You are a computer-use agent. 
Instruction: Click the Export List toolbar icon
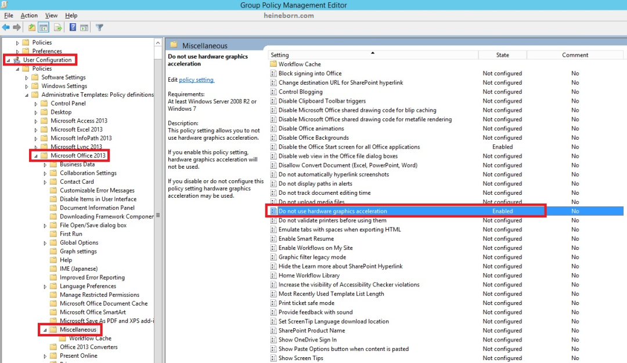(x=58, y=28)
